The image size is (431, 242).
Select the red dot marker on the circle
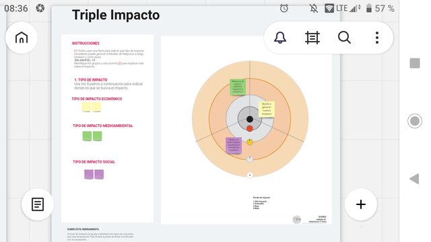(x=250, y=128)
